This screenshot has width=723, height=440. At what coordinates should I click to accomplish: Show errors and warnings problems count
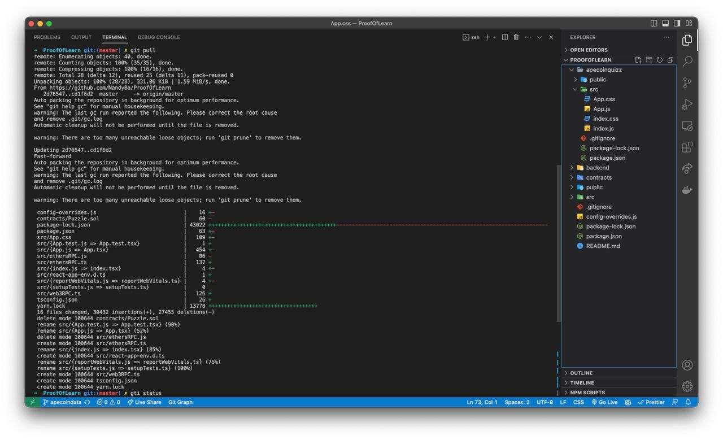point(108,402)
